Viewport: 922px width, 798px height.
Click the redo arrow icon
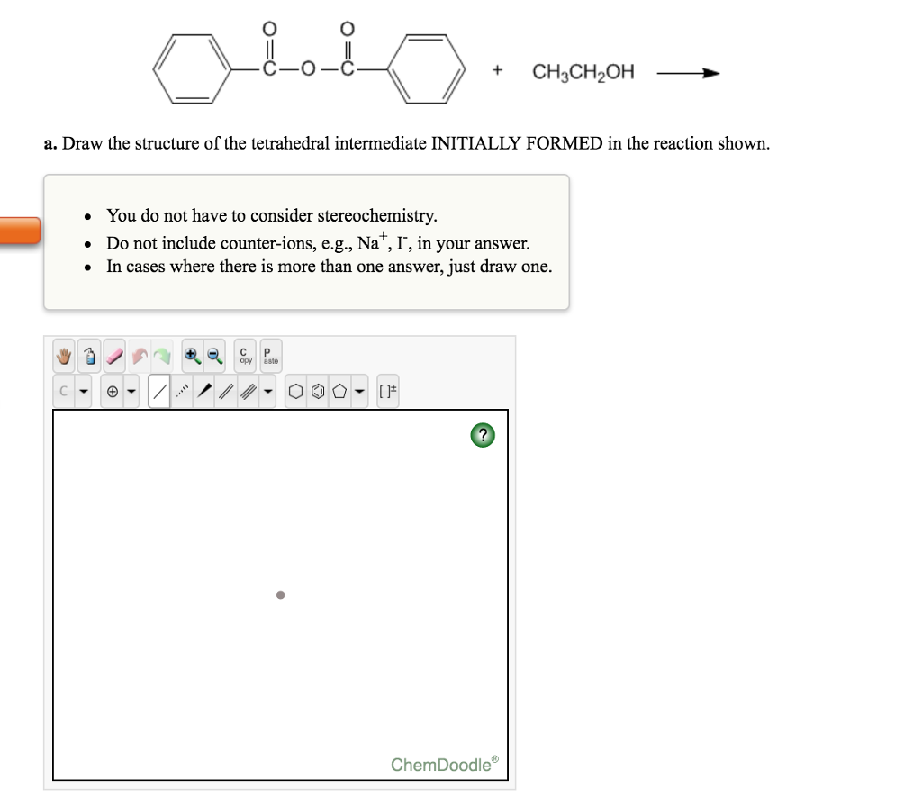pyautogui.click(x=164, y=356)
